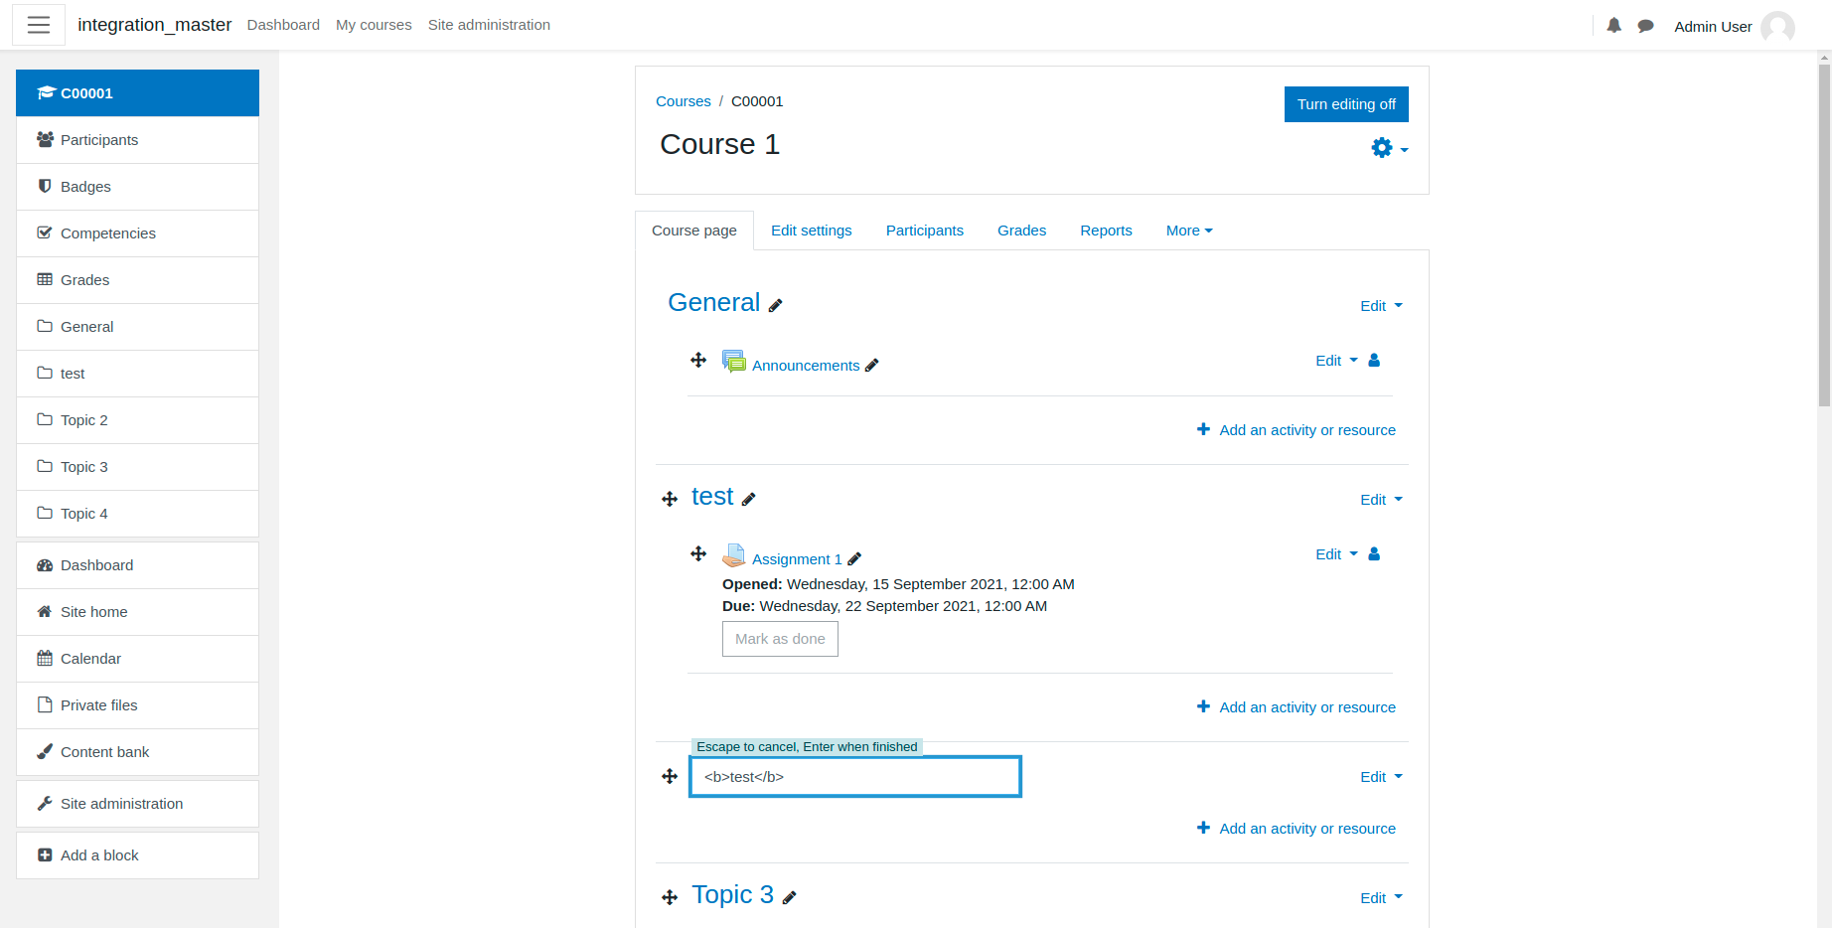This screenshot has height=928, width=1832.
Task: Switch to the Reports tab
Action: click(1106, 231)
